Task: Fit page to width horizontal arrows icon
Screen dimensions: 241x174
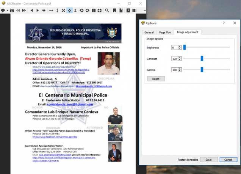Action: click(51, 11)
